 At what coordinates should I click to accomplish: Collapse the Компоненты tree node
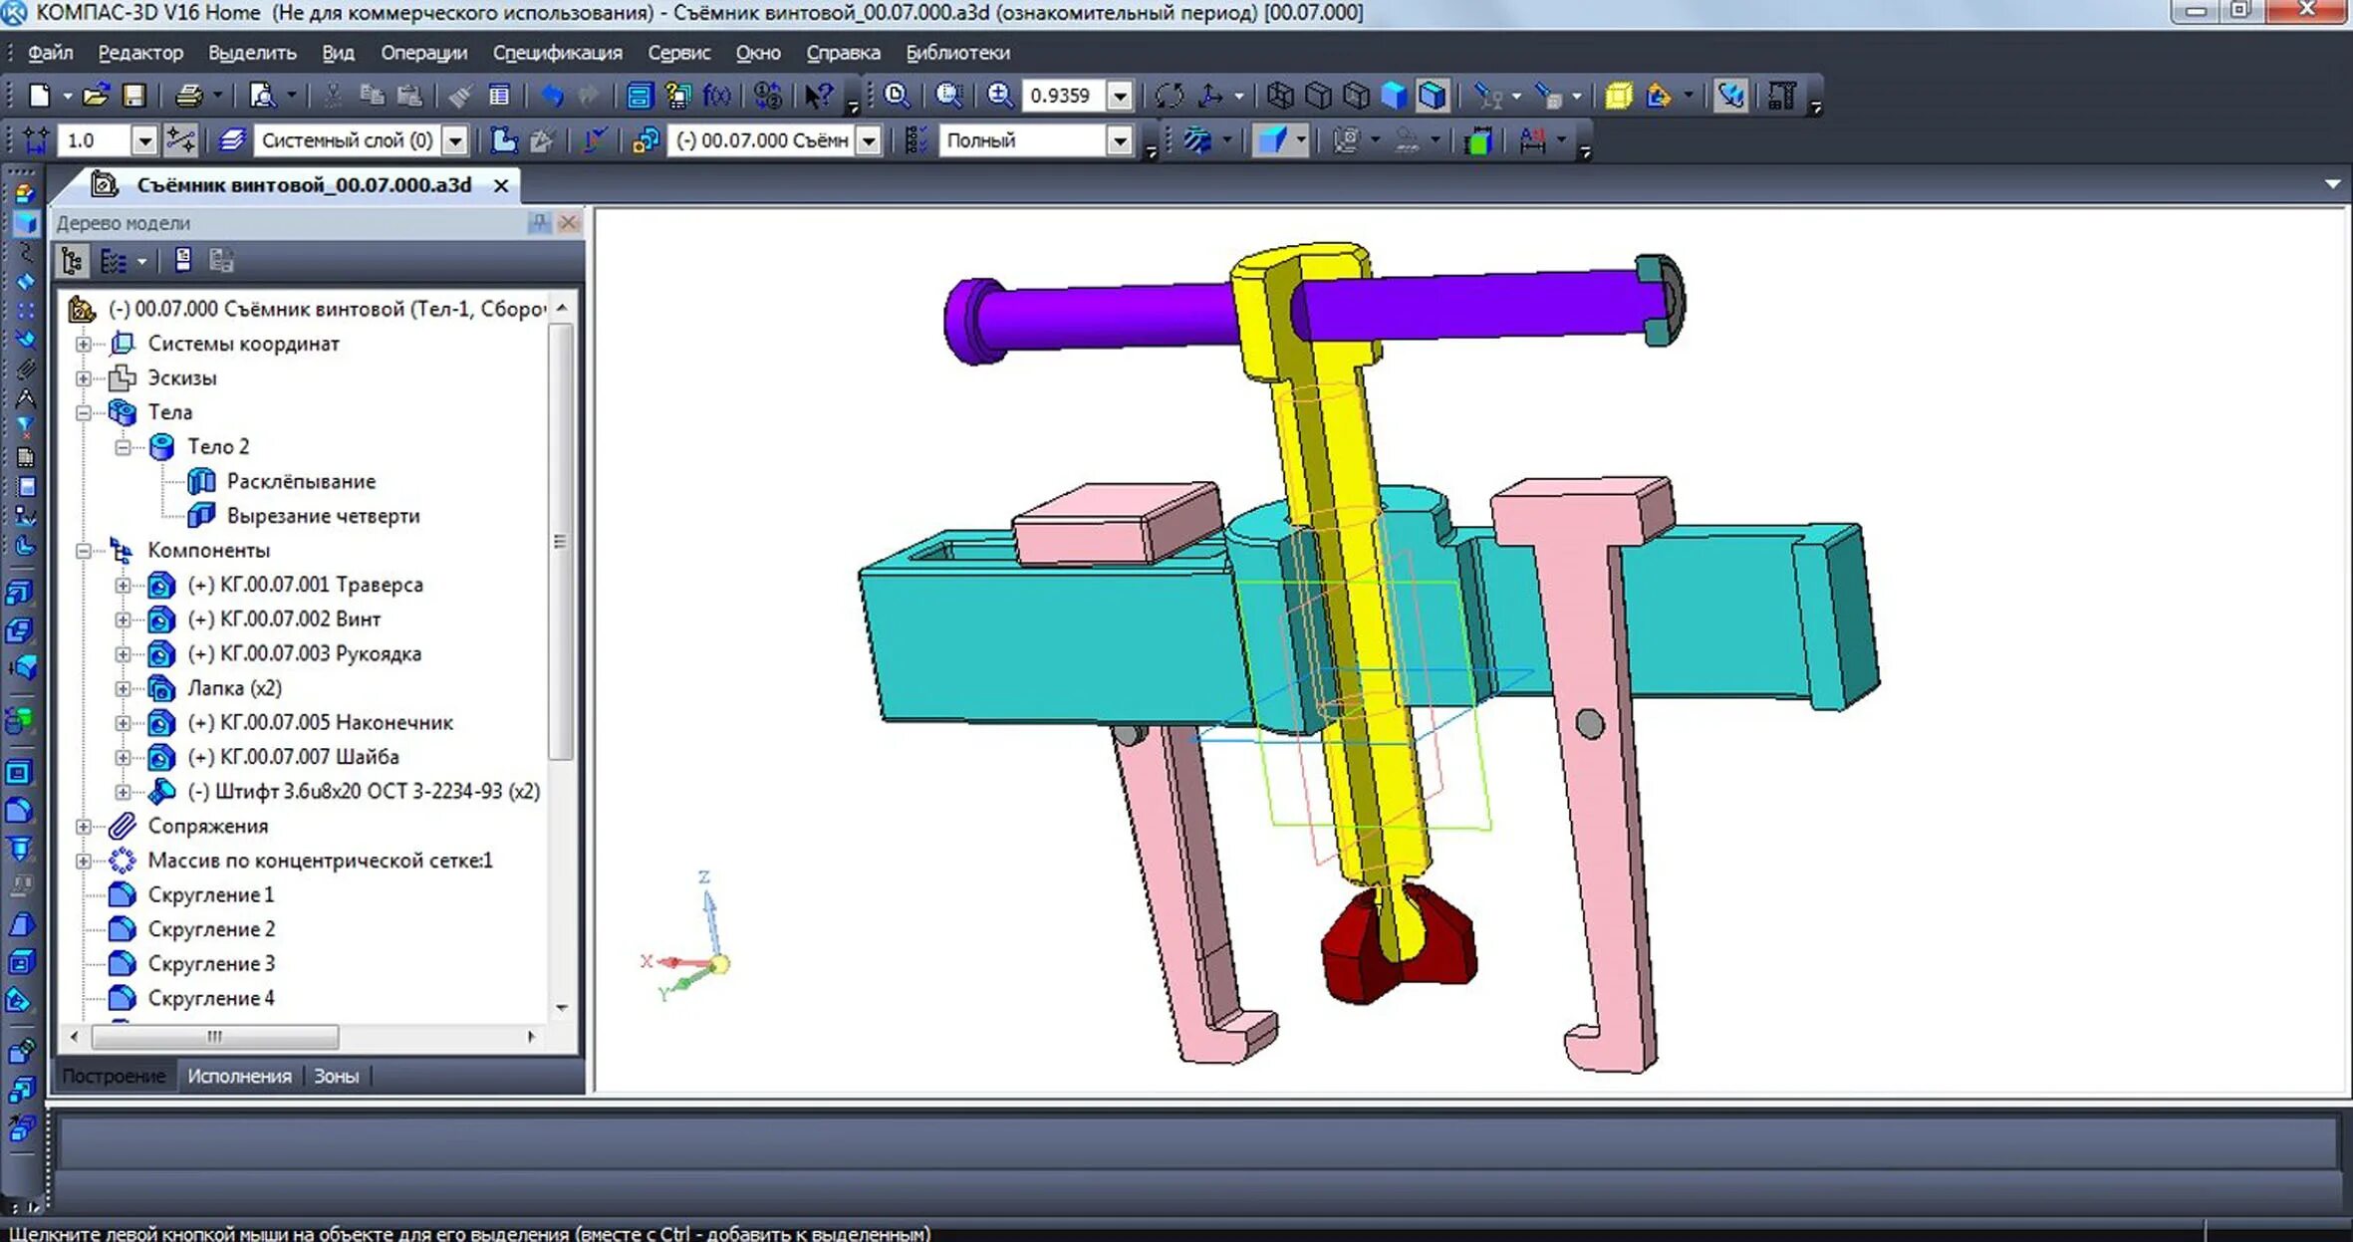[84, 551]
